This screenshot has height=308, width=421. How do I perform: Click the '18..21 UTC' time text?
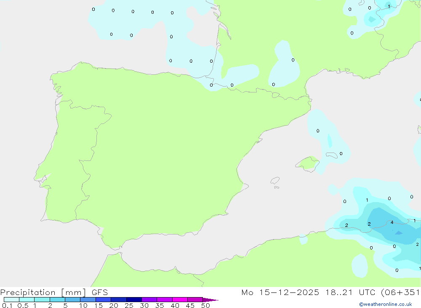pos(350,292)
